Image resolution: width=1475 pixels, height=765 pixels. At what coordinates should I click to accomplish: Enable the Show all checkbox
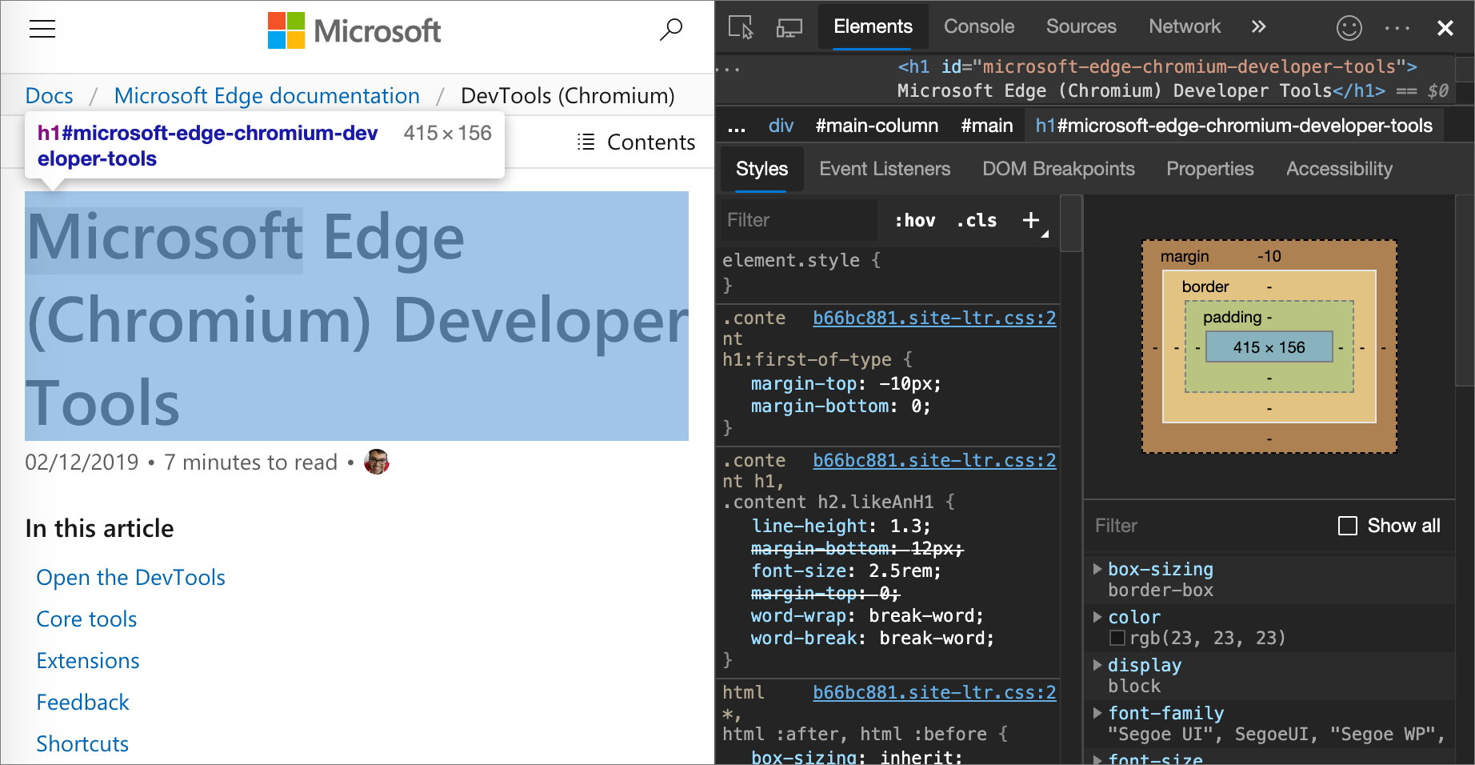point(1348,526)
